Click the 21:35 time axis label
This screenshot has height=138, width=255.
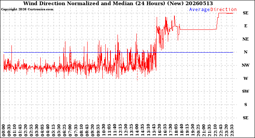coord(209,130)
